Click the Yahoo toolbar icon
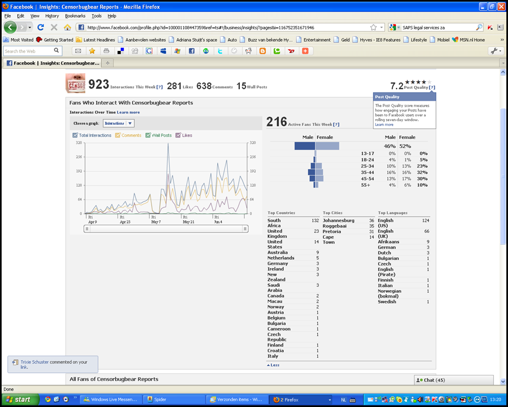The height and width of the screenshot is (407, 508). [291, 51]
